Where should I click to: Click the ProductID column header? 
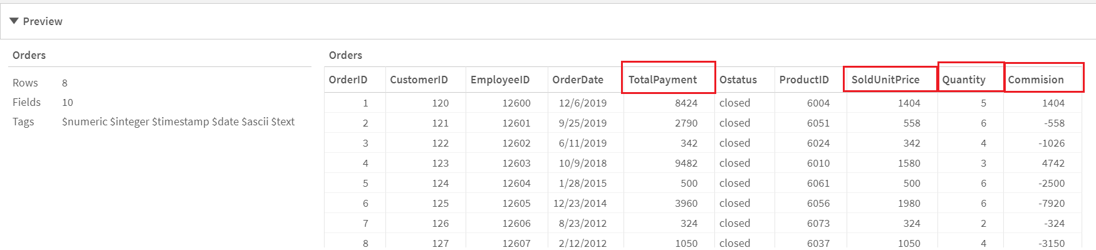804,80
